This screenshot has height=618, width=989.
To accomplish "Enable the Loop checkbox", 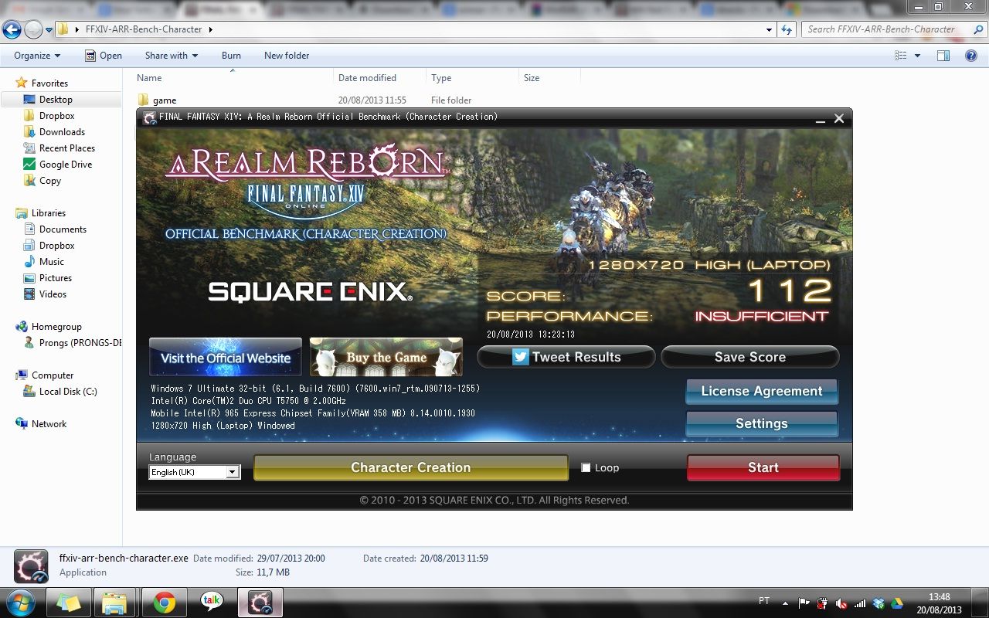I will (586, 467).
